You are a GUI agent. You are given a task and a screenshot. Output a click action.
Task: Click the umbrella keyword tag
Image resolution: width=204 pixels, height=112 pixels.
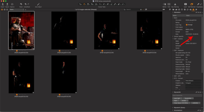195,103
